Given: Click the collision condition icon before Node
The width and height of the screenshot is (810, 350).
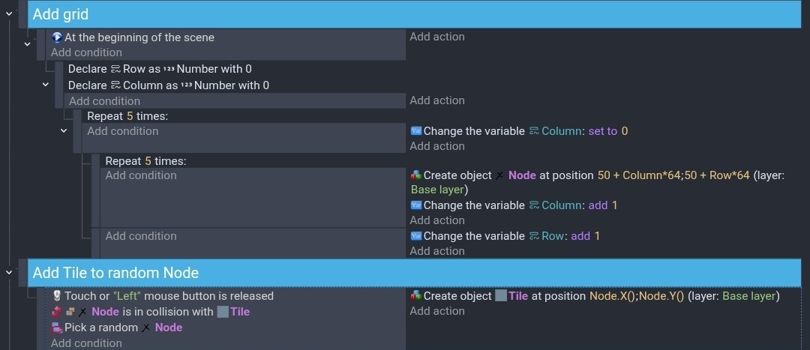Looking at the screenshot, I should pyautogui.click(x=57, y=312).
